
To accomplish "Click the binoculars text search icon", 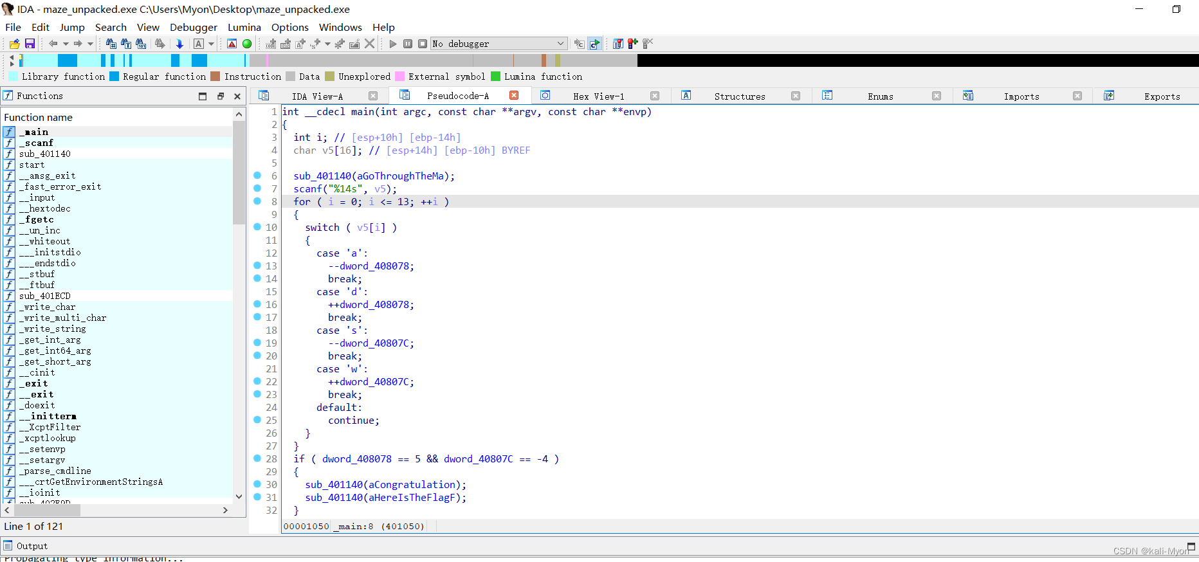I will [x=126, y=44].
